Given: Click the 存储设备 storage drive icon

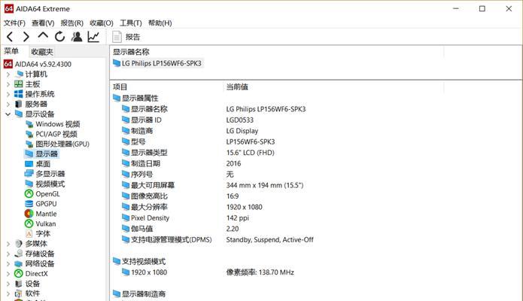Looking at the screenshot, I should 19,254.
